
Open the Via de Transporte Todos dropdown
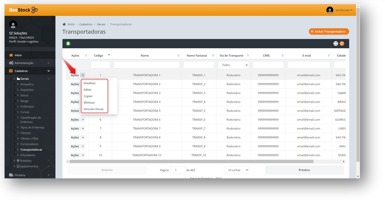click(x=233, y=65)
